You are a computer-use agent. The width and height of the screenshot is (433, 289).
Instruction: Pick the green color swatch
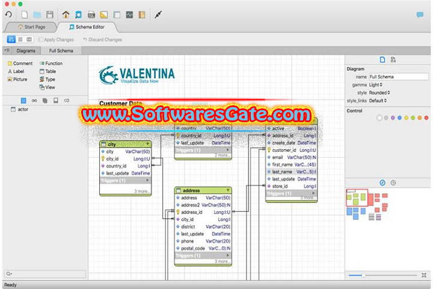pyautogui.click(x=413, y=118)
